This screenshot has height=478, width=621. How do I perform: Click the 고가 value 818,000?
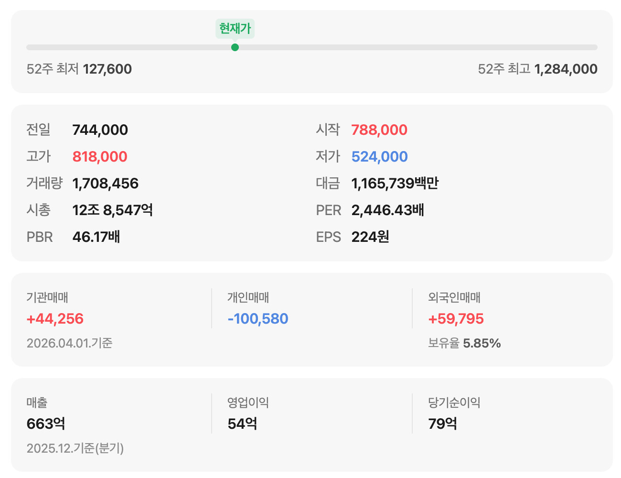[100, 157]
